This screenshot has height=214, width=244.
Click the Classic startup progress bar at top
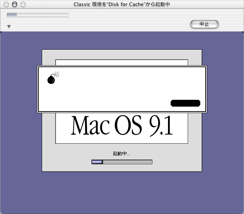[38, 15]
